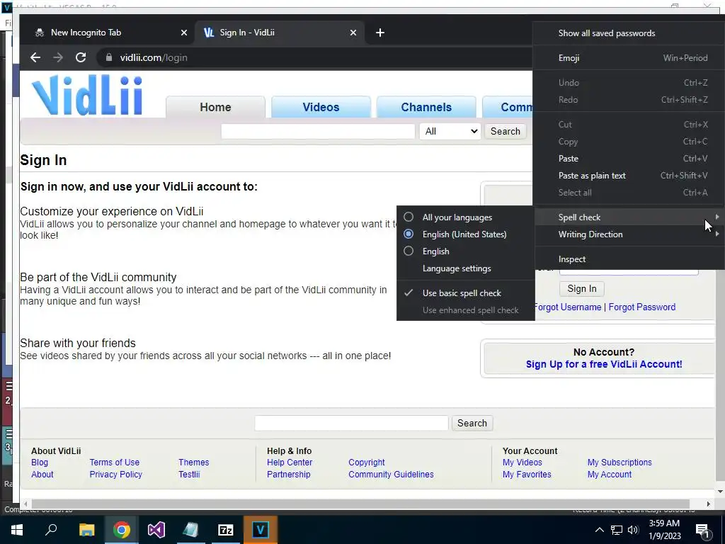725x544 pixels.
Task: Close the New Incognito Tab
Action: [184, 33]
